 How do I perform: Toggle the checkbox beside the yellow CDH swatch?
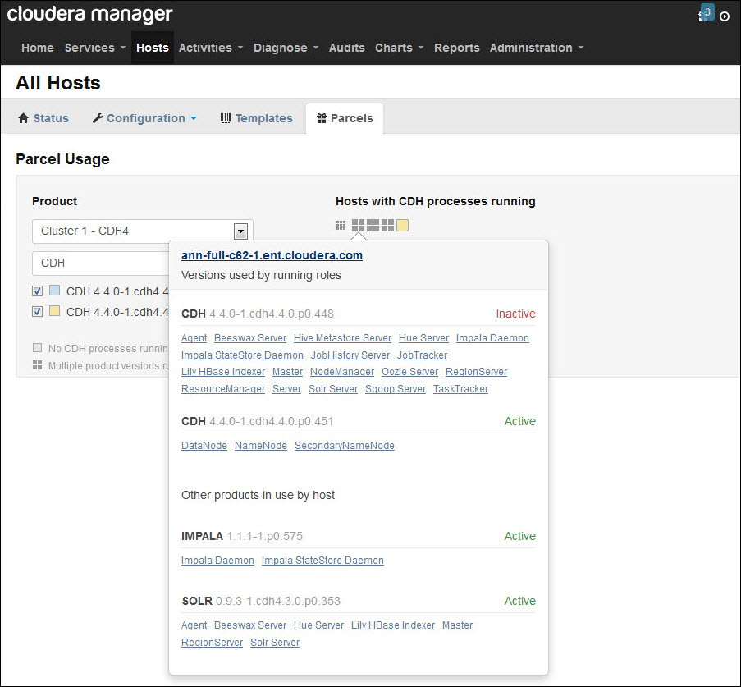tap(37, 311)
